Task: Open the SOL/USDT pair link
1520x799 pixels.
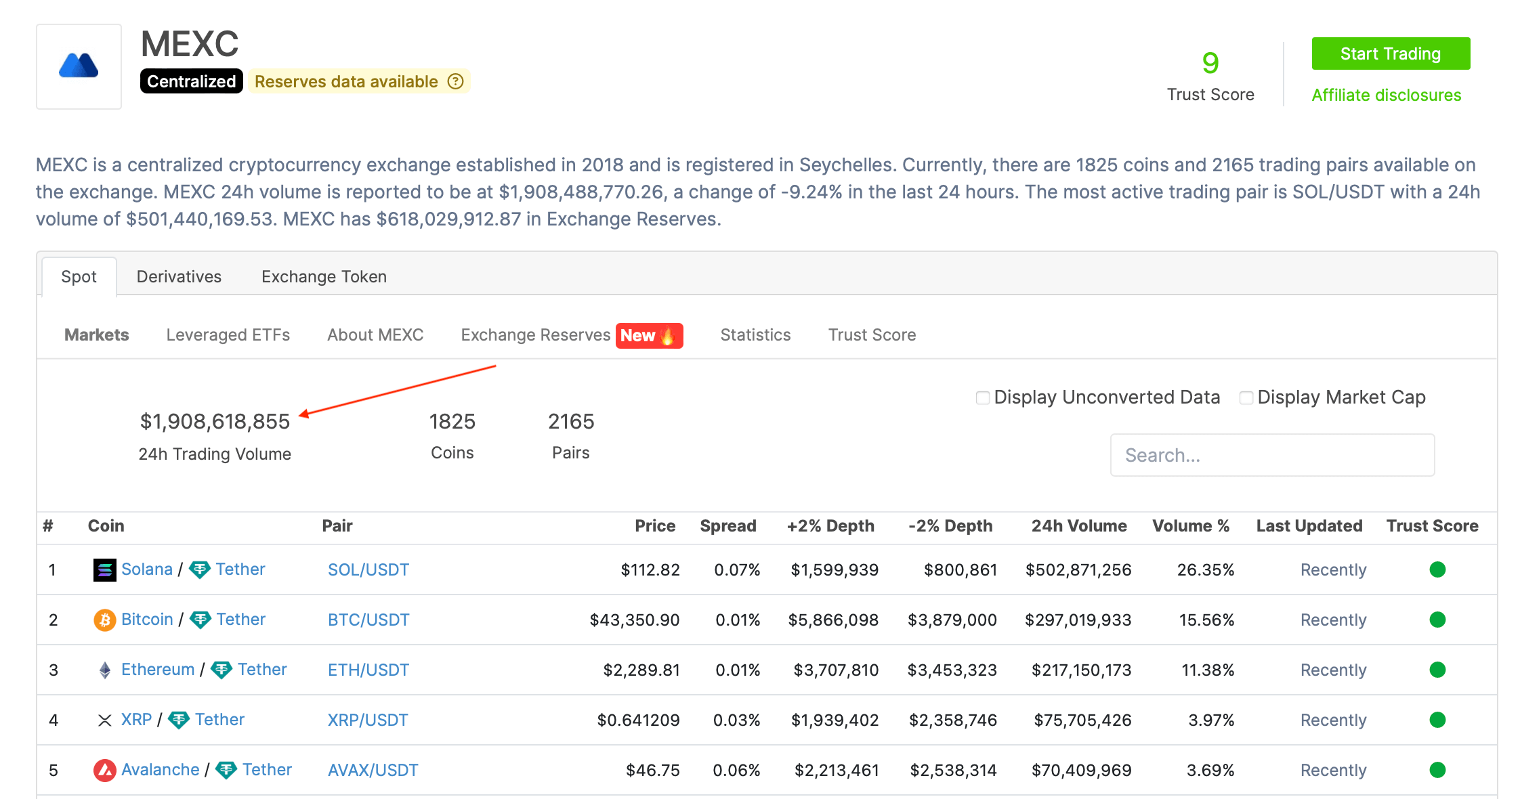Action: pyautogui.click(x=368, y=569)
